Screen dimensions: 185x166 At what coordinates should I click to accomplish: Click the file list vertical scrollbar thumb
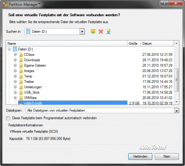point(176,80)
